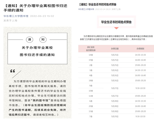Select the 19舍 dormitory cell
Viewport: 154px width, 122px height.
pos(91,60)
